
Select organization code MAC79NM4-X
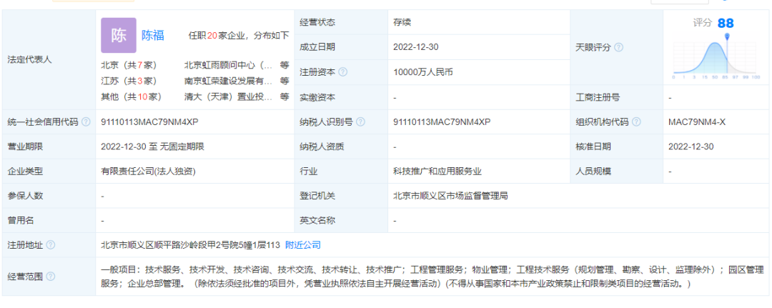[697, 122]
